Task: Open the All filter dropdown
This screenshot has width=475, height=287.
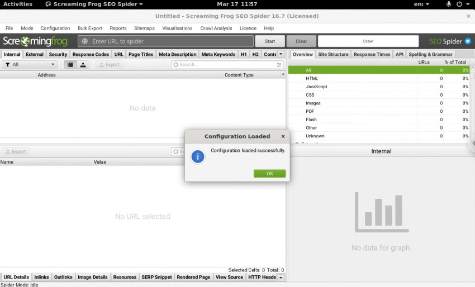Action: 30,65
